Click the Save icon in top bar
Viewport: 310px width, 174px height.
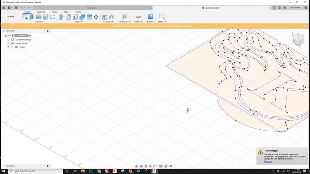tap(16, 8)
